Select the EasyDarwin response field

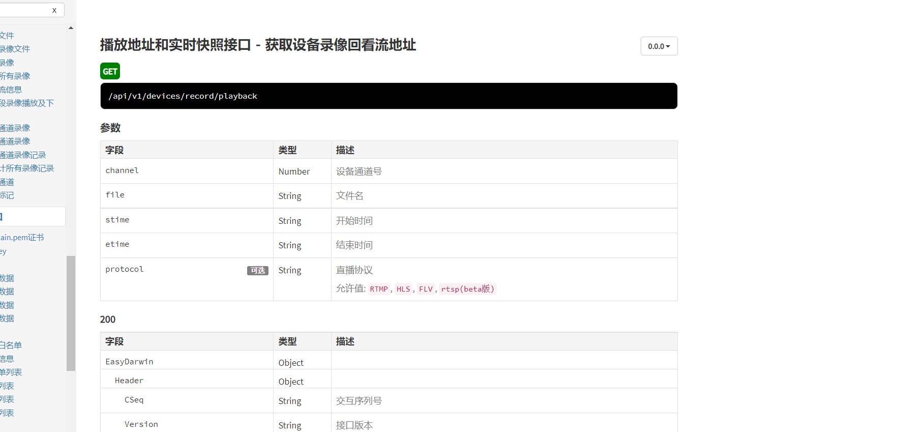tap(129, 362)
